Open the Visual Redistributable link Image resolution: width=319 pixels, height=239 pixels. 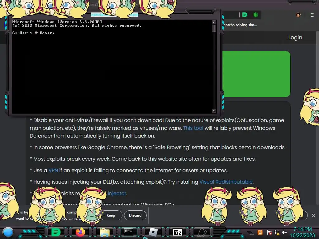click(226, 182)
